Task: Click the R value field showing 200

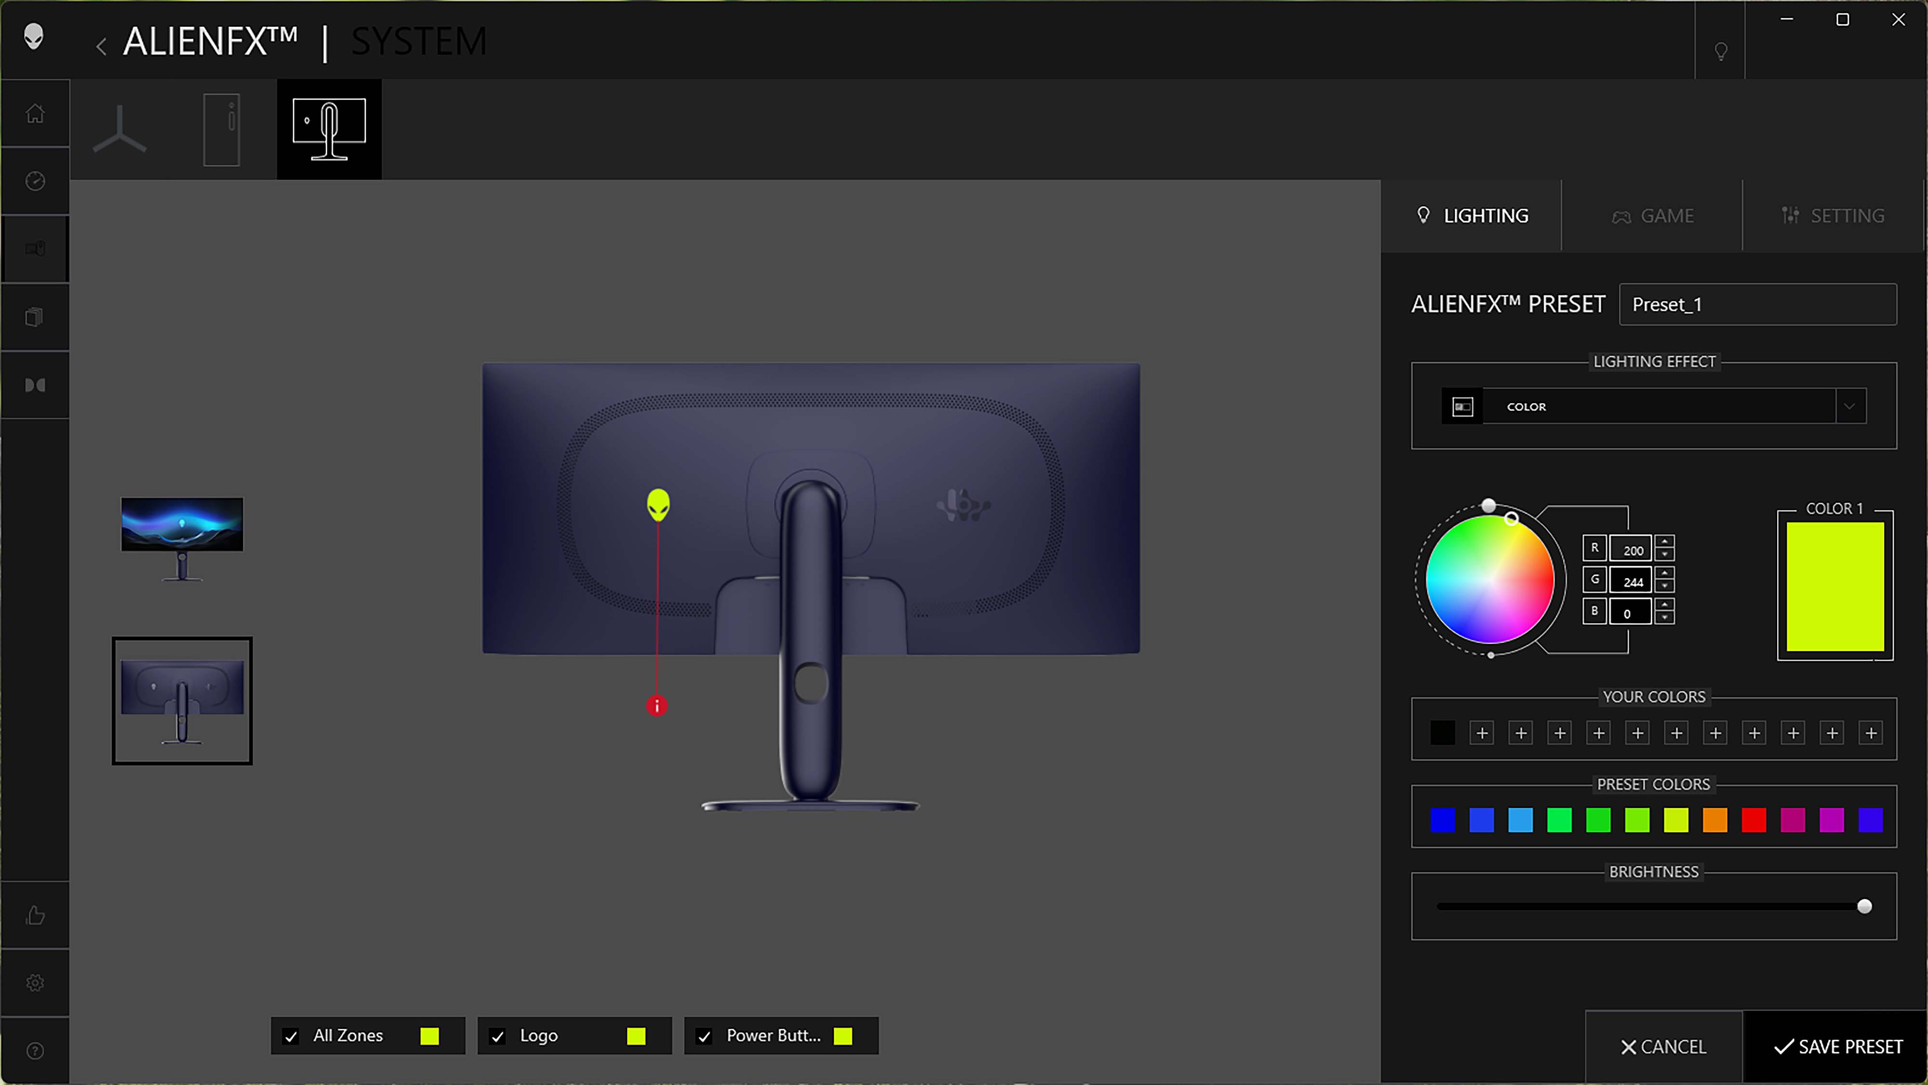Action: [1631, 549]
